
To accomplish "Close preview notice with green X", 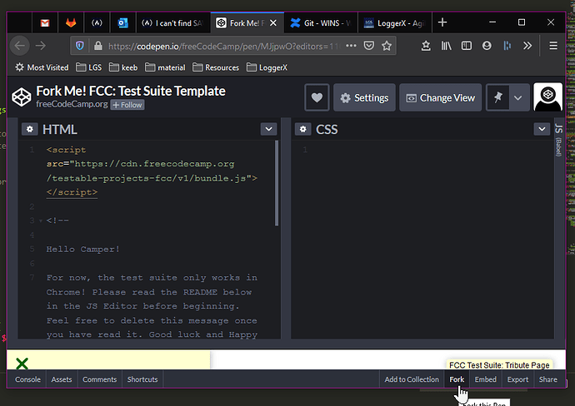I will 22,364.
